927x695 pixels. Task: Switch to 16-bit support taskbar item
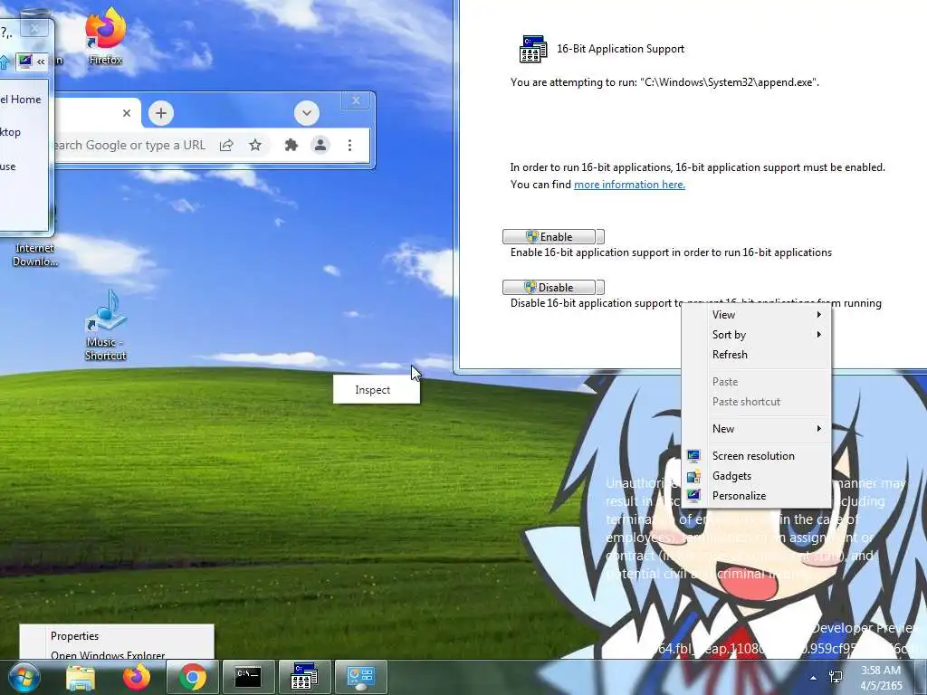[x=304, y=677]
